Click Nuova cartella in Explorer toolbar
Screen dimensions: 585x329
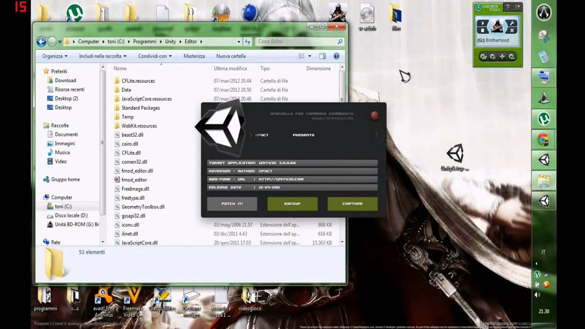click(231, 56)
